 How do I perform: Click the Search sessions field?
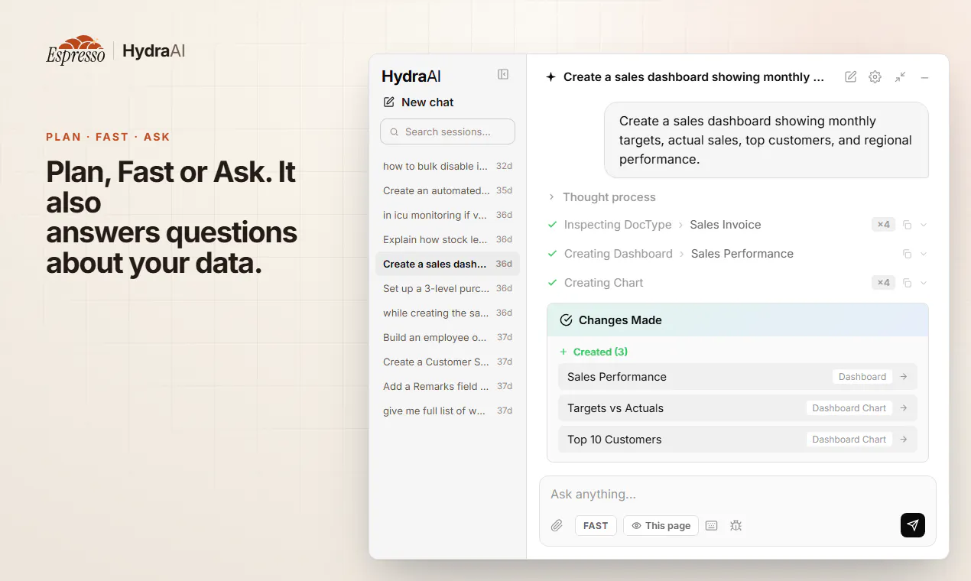[447, 131]
